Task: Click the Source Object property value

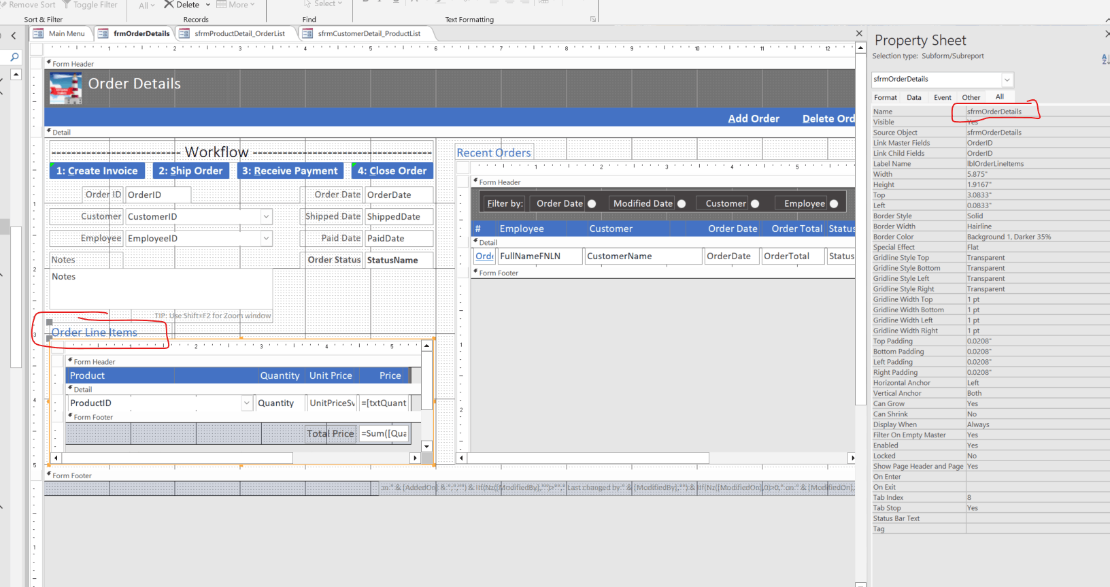Action: 1037,133
